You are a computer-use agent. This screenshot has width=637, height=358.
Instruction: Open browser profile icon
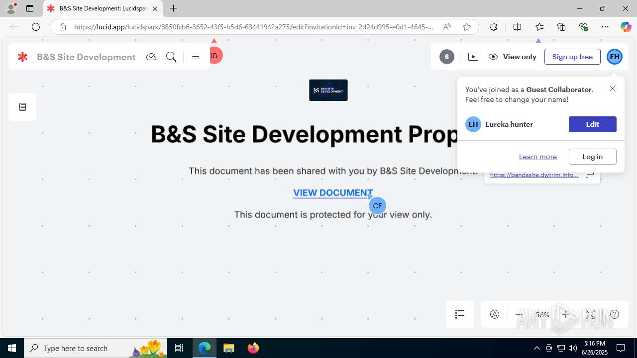click(11, 8)
